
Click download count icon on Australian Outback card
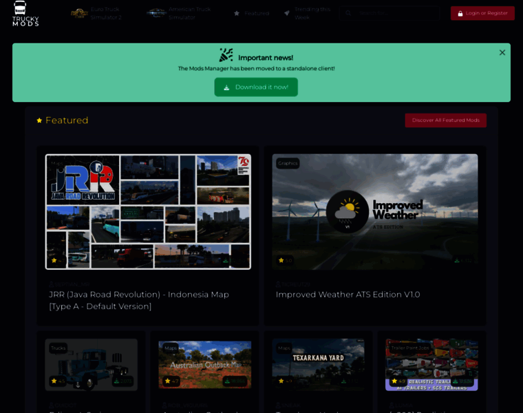[x=227, y=381]
